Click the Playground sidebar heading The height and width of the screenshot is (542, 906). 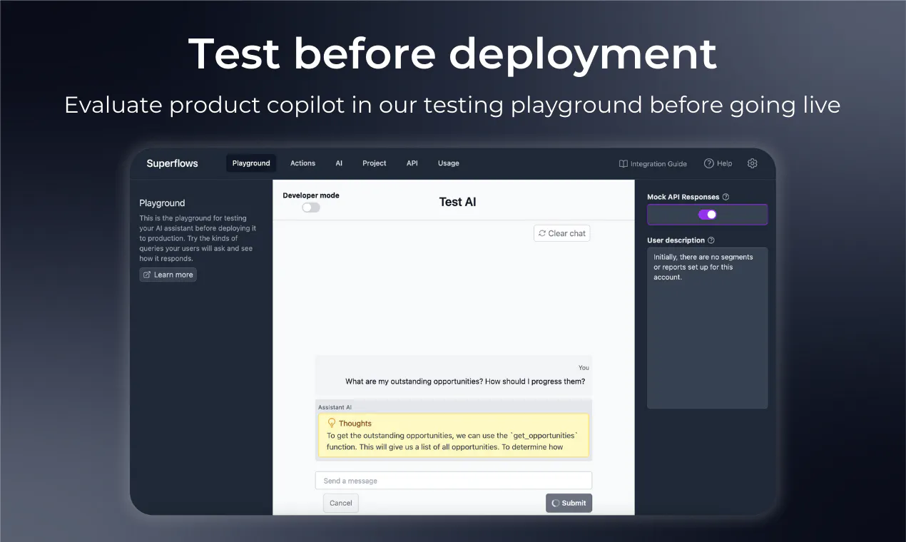click(162, 203)
